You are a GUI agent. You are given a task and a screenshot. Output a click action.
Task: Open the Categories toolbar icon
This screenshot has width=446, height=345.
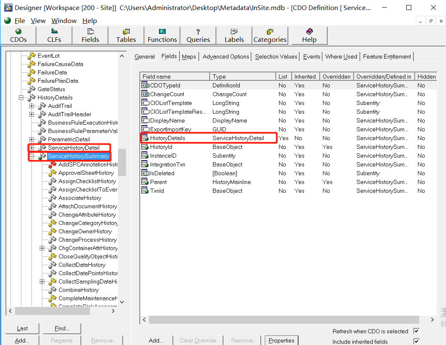270,36
